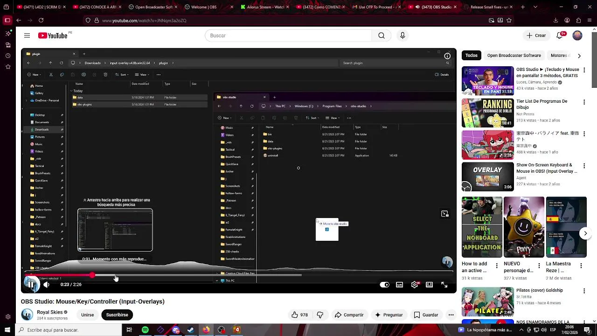Like the video (978 likes)
The height and width of the screenshot is (336, 597).
(299, 315)
